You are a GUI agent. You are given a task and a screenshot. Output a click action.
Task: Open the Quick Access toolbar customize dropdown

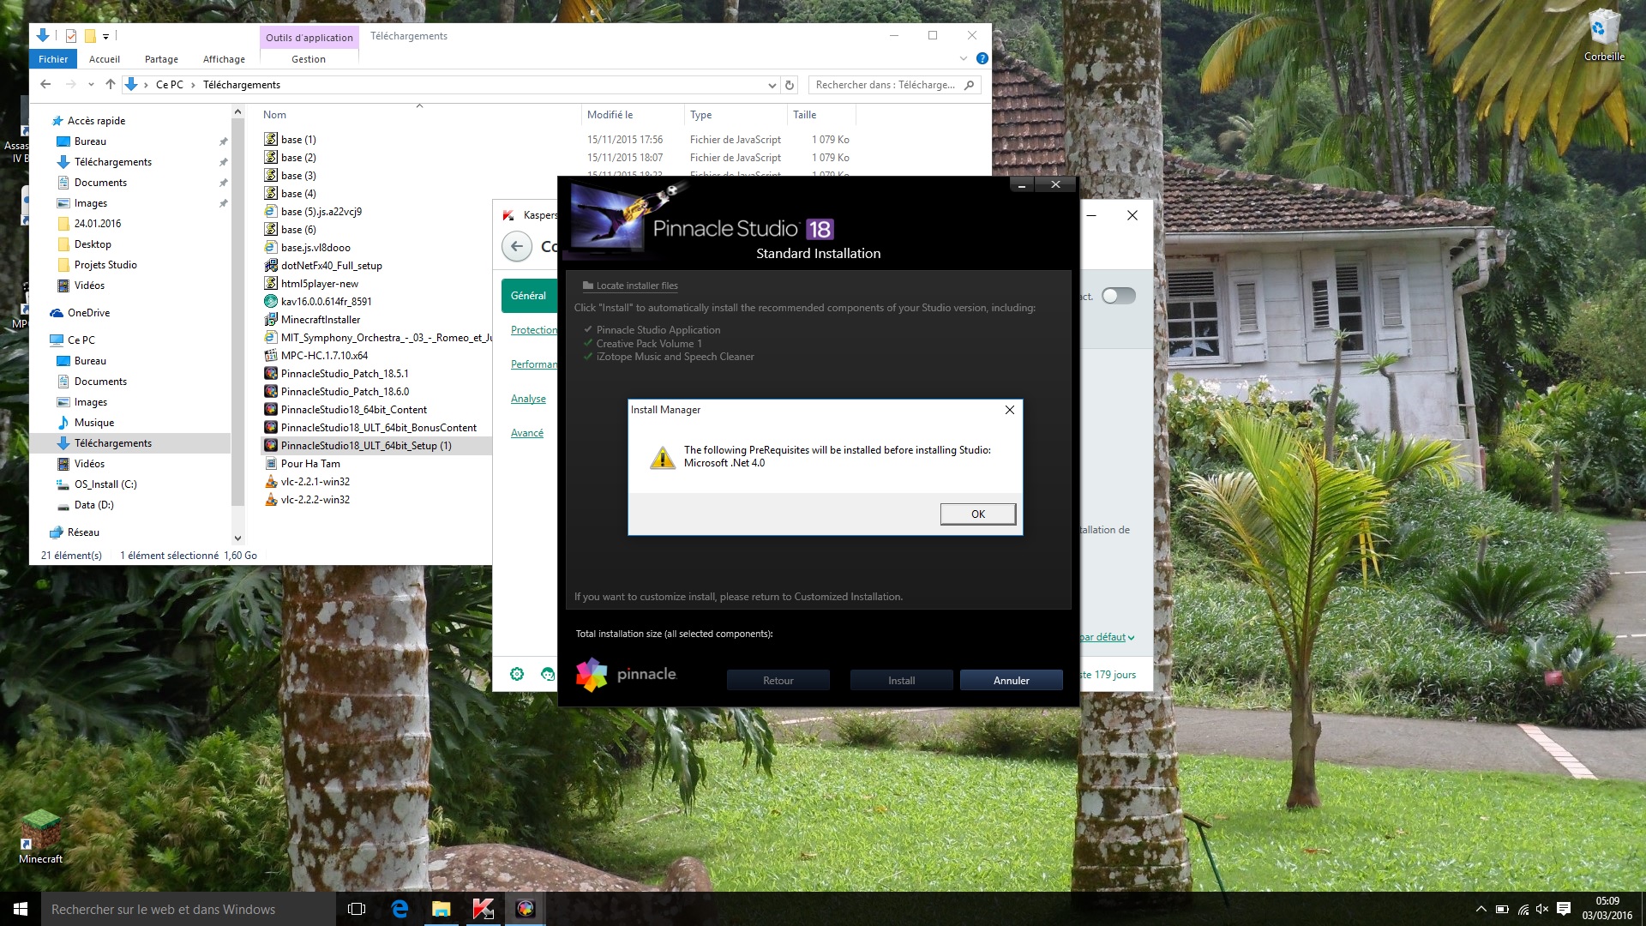click(105, 36)
